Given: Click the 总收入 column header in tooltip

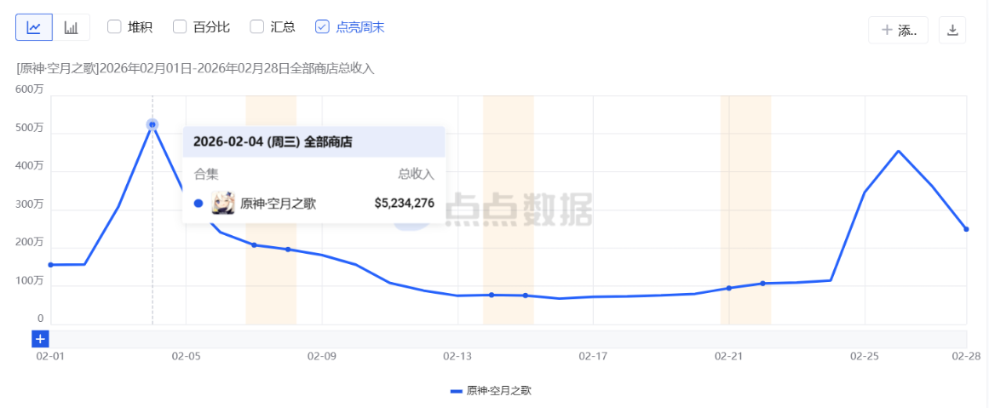Looking at the screenshot, I should tap(417, 174).
